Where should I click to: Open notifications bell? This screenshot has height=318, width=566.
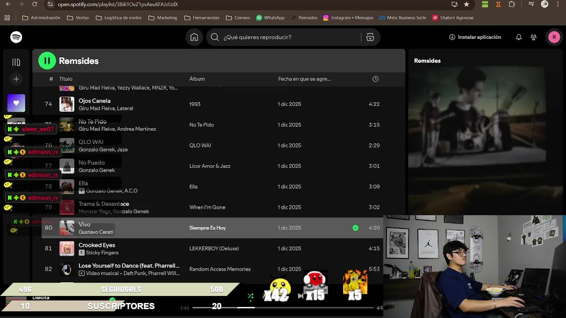pos(519,37)
